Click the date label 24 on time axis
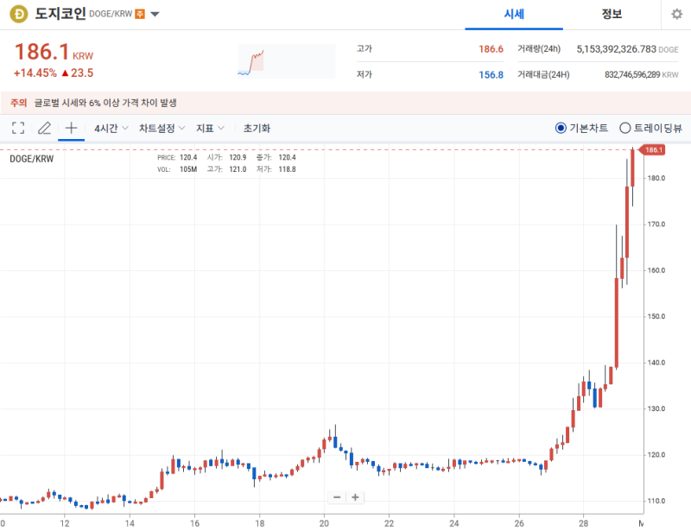This screenshot has width=691, height=531. pyautogui.click(x=454, y=523)
